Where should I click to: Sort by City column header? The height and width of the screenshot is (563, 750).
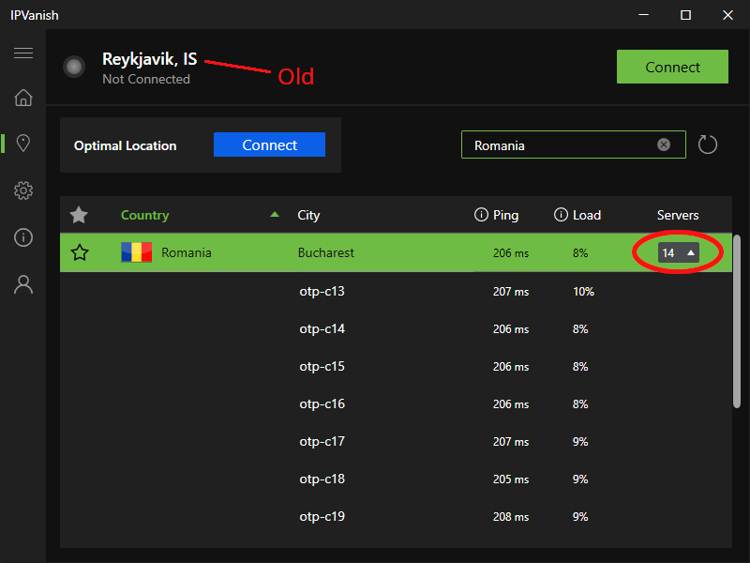point(308,215)
